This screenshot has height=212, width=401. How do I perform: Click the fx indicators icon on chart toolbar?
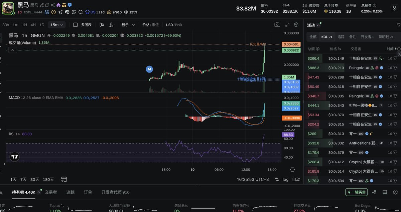click(111, 25)
